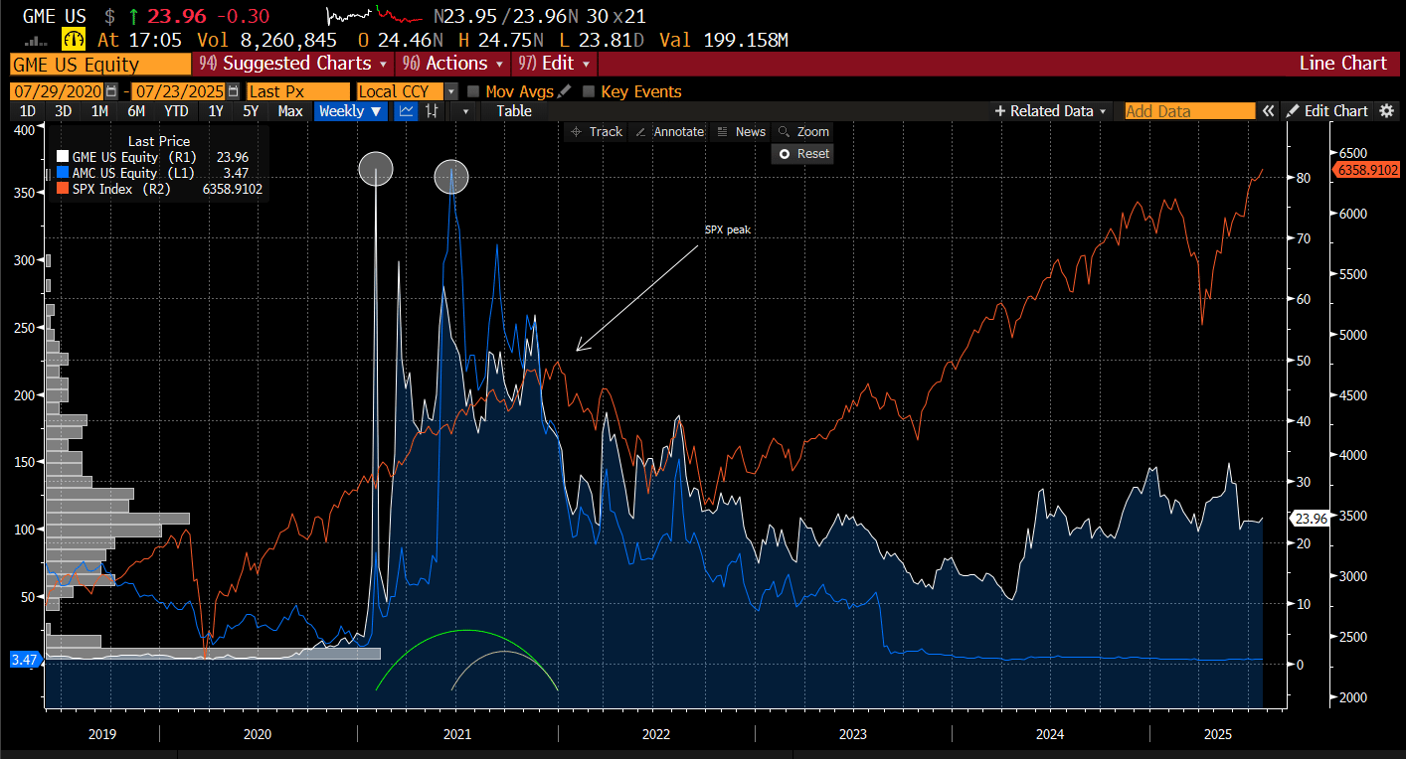Screen dimensions: 1406x759
Task: Click the 6358.9102 SPX price axis flag
Action: pyautogui.click(x=1367, y=170)
